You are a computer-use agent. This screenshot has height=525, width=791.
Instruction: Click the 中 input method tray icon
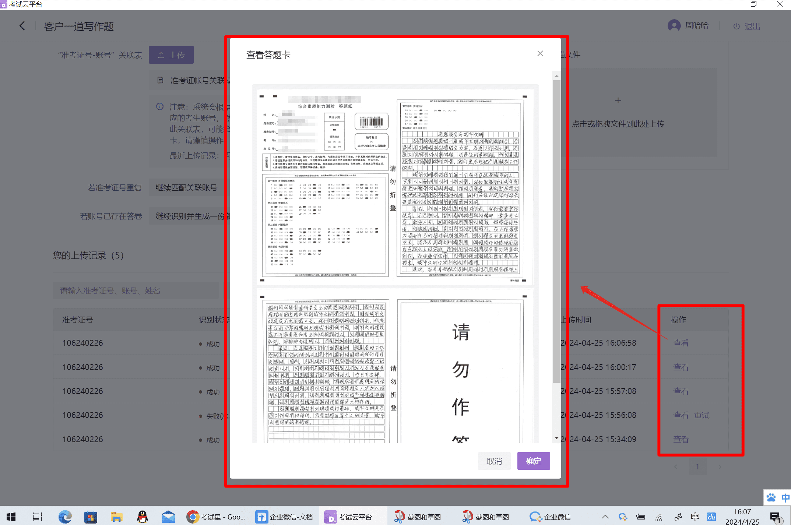tap(695, 517)
